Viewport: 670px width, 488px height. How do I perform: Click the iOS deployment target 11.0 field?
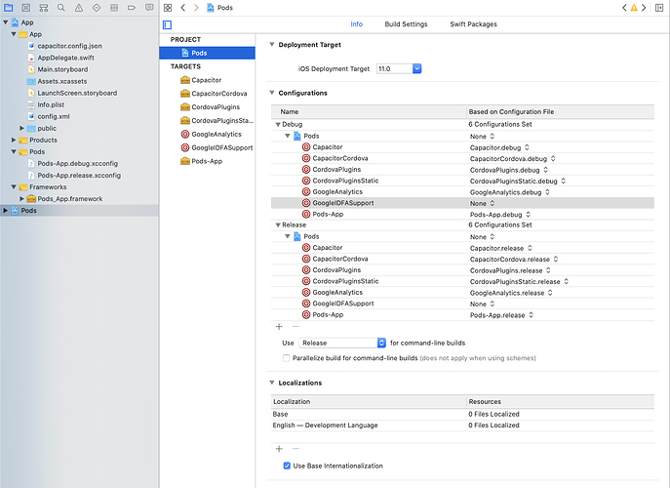394,68
